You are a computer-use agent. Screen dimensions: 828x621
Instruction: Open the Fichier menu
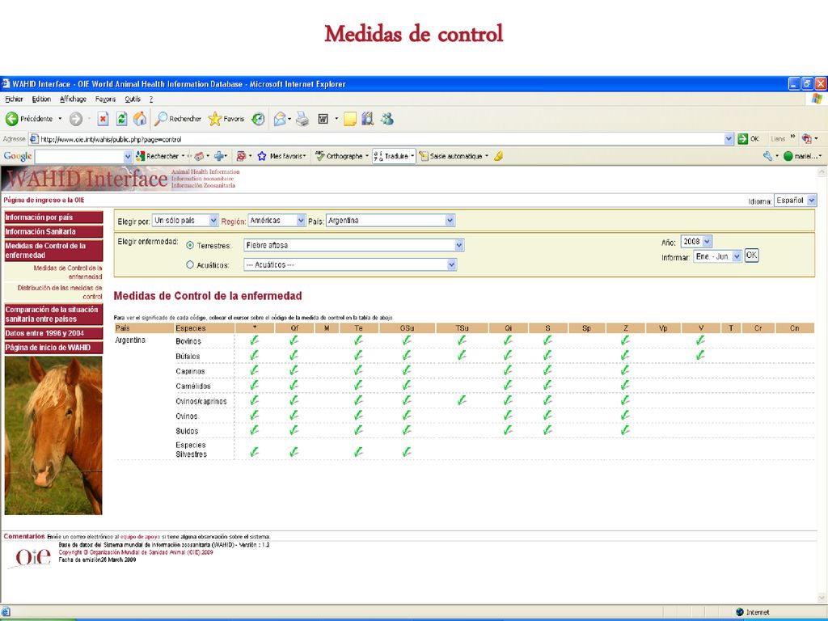point(15,99)
